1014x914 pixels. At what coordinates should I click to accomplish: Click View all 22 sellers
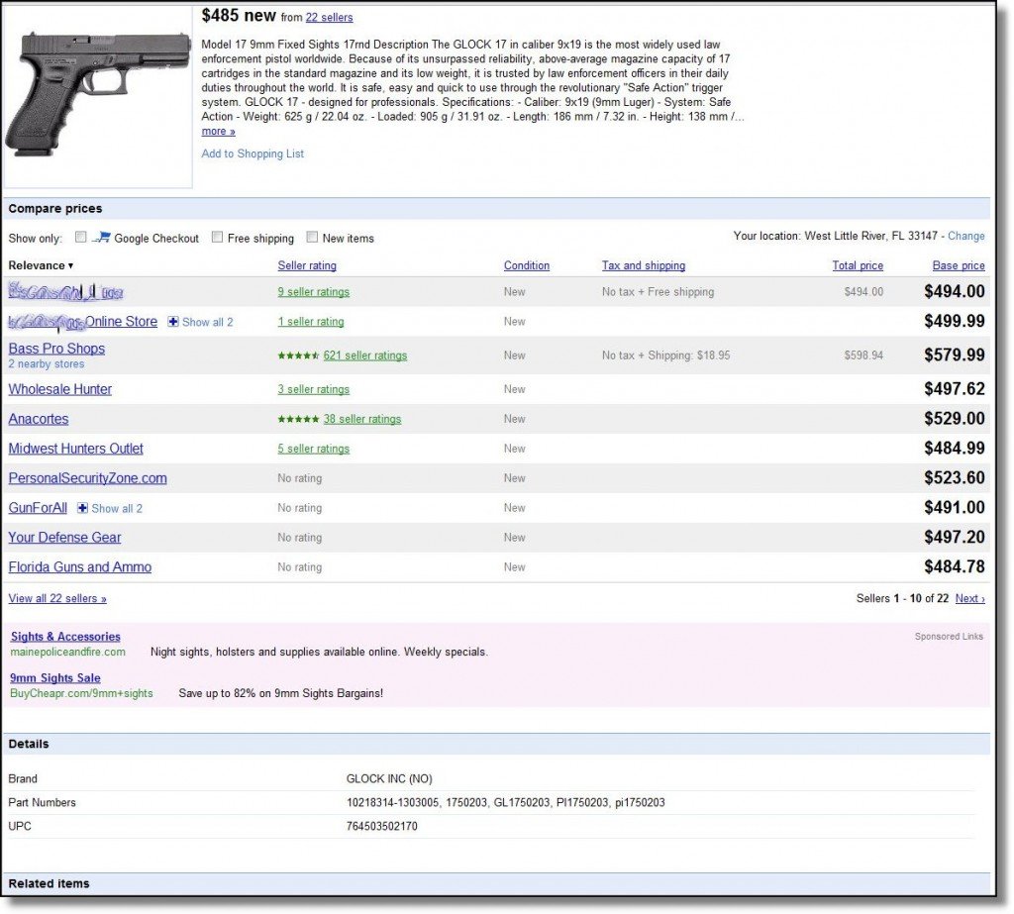[x=56, y=598]
